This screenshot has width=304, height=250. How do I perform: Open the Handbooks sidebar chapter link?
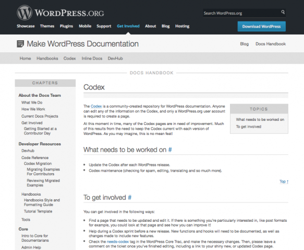pos(31,194)
